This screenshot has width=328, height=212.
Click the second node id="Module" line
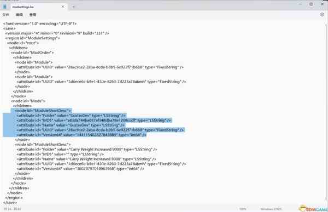point(33,77)
